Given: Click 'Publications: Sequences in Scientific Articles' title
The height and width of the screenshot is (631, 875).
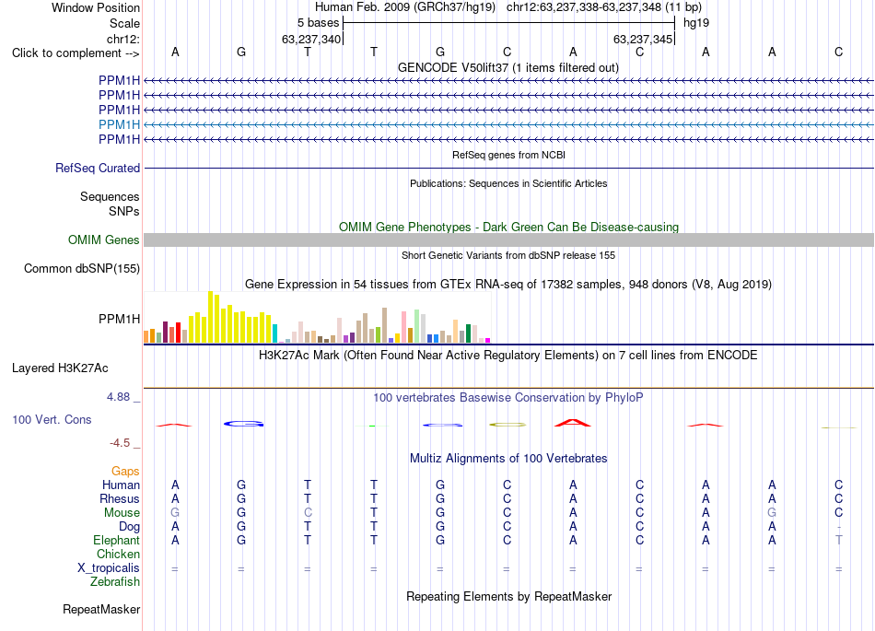Looking at the screenshot, I should 508,183.
